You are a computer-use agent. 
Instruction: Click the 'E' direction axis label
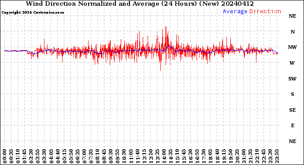[x=293, y=125]
